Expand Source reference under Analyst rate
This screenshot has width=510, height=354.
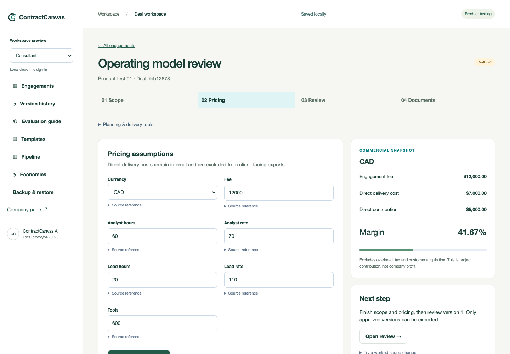[241, 250]
